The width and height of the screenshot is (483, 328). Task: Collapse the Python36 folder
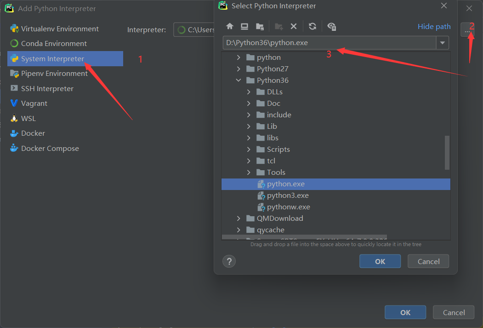[x=239, y=80]
